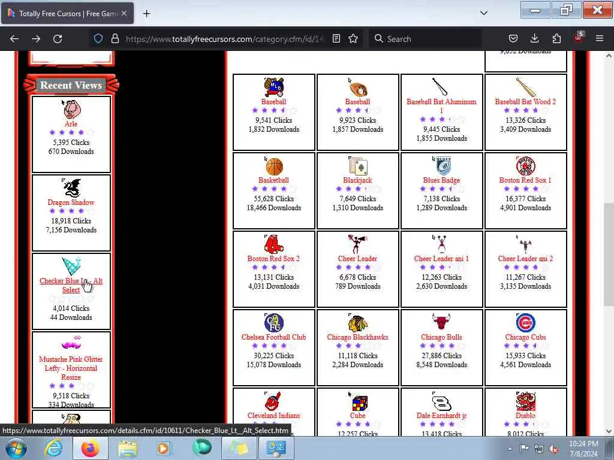The image size is (614, 460).
Task: Open the Chicago Bulls logo image
Action: (442, 323)
